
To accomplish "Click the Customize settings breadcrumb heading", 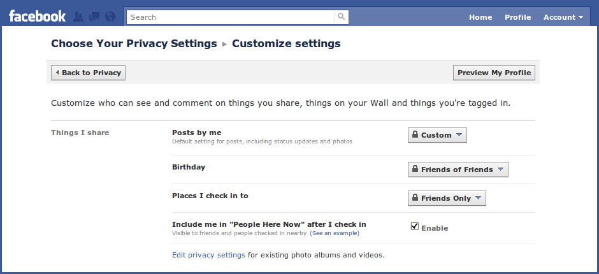I will tap(286, 43).
